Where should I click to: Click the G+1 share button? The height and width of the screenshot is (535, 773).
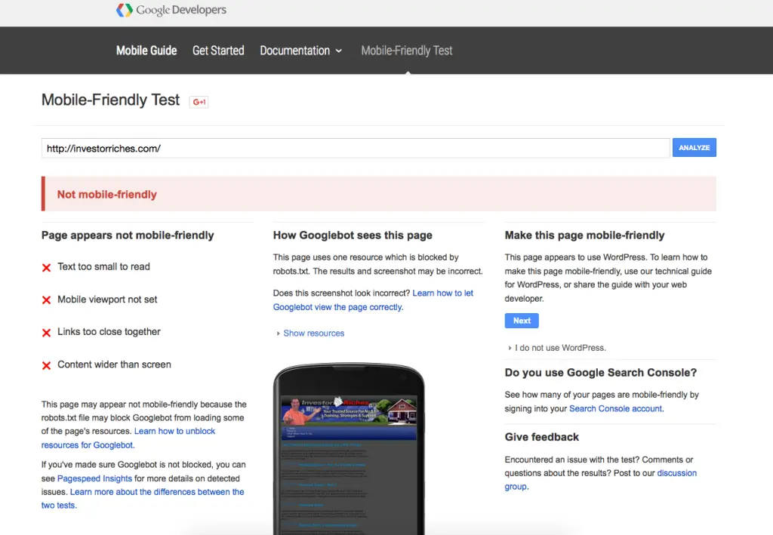click(199, 102)
